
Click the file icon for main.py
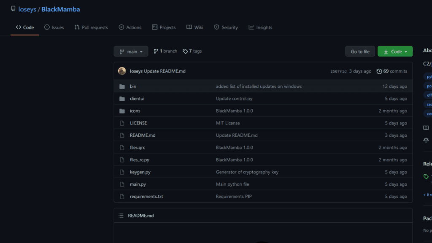[122, 185]
